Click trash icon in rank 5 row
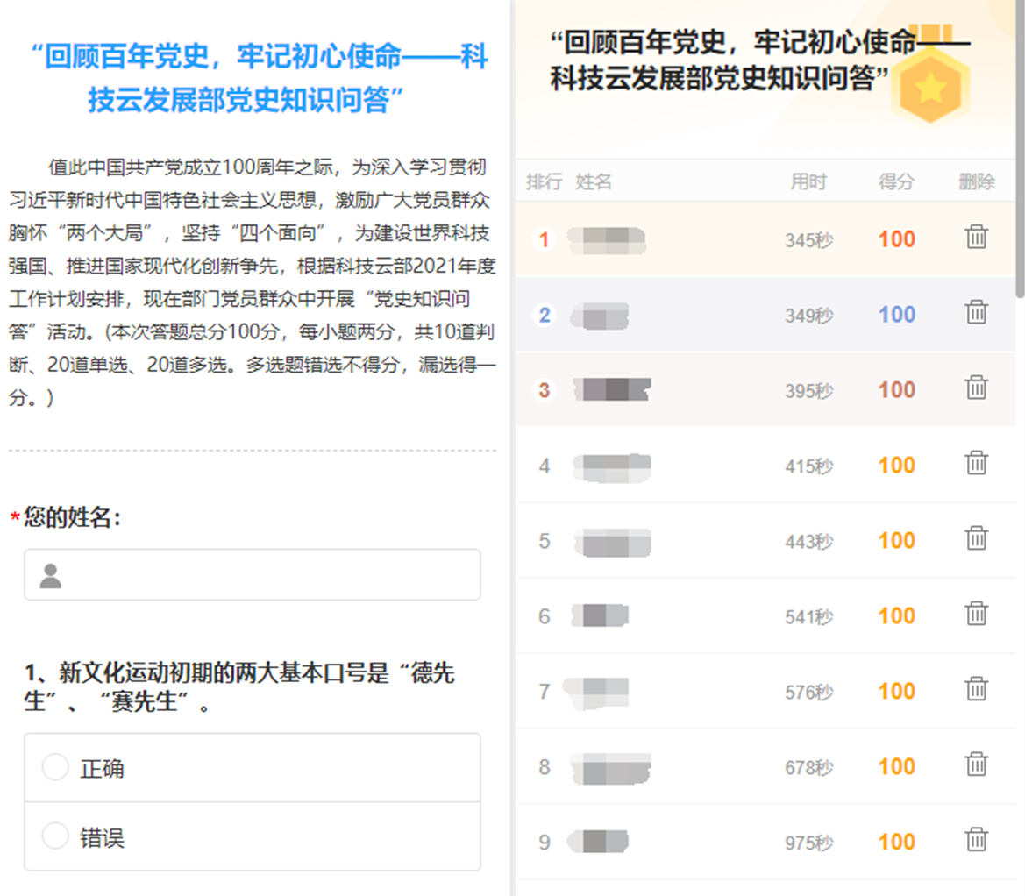1025x896 pixels. [x=976, y=539]
